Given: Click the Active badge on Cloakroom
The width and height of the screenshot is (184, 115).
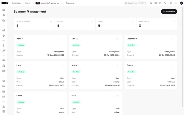Looking at the screenshot, I should (131, 45).
